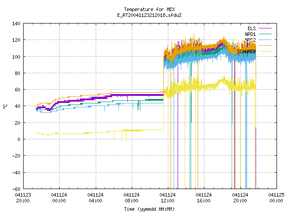Click the 00:00 time under 041124
This screenshot has width=285, height=213.
click(x=59, y=201)
